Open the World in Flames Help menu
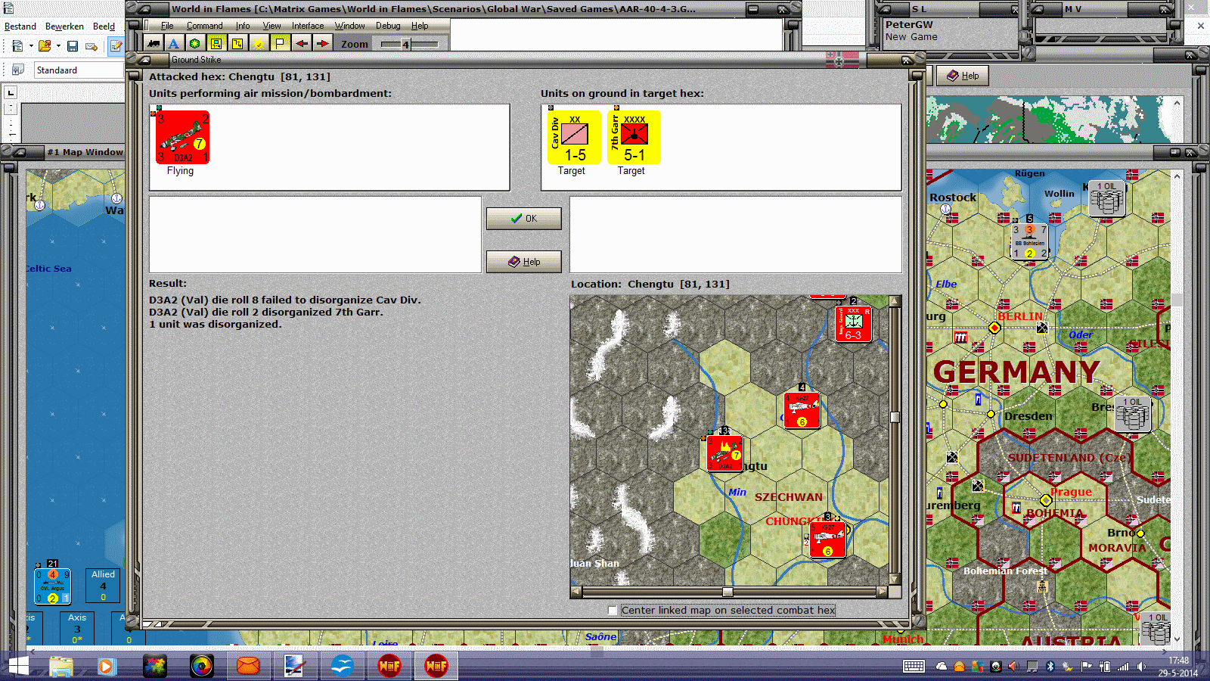Screen dimensions: 1210x681 pyautogui.click(x=420, y=26)
